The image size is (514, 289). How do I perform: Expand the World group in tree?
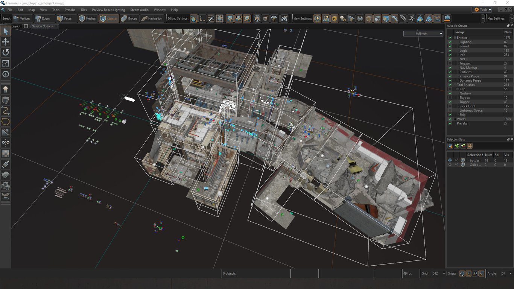tap(455, 119)
